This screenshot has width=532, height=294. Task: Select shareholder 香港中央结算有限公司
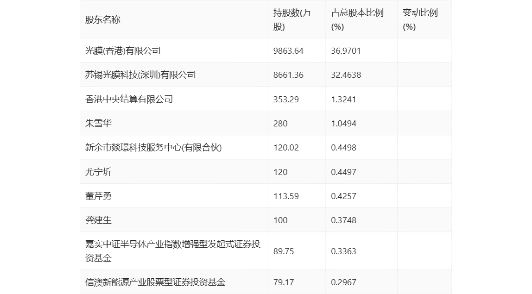(x=129, y=100)
